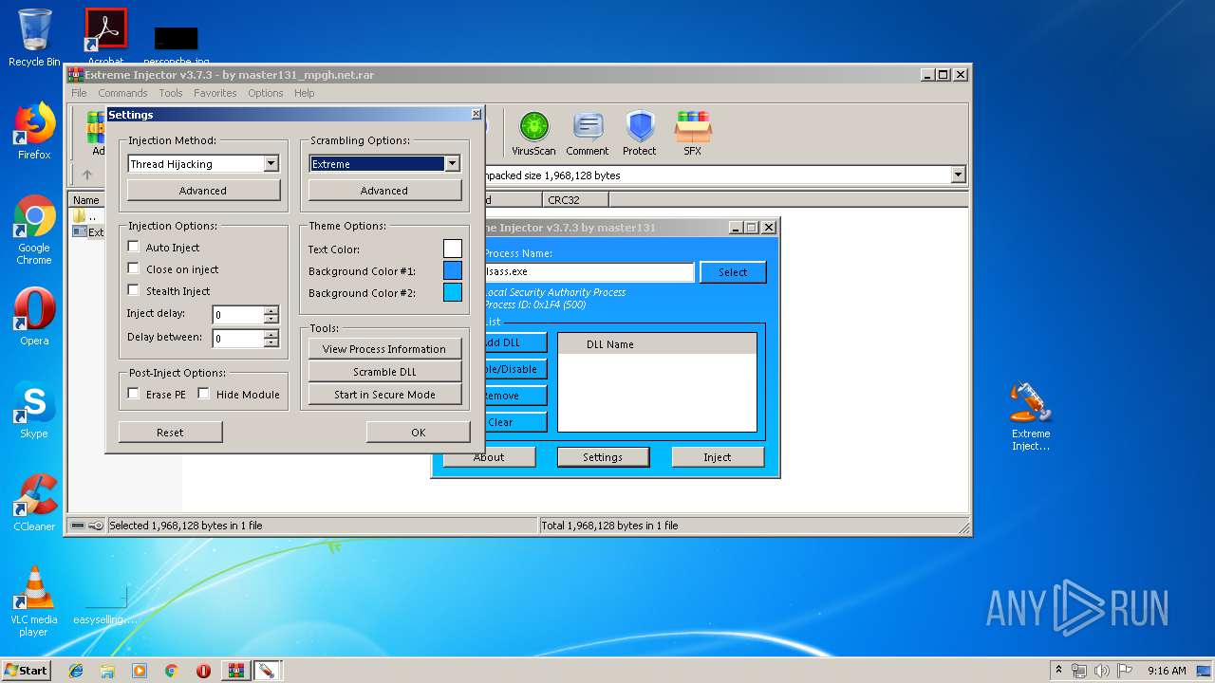This screenshot has width=1215, height=683.
Task: Click the SFX icon in WinRAR toolbar
Action: [693, 134]
